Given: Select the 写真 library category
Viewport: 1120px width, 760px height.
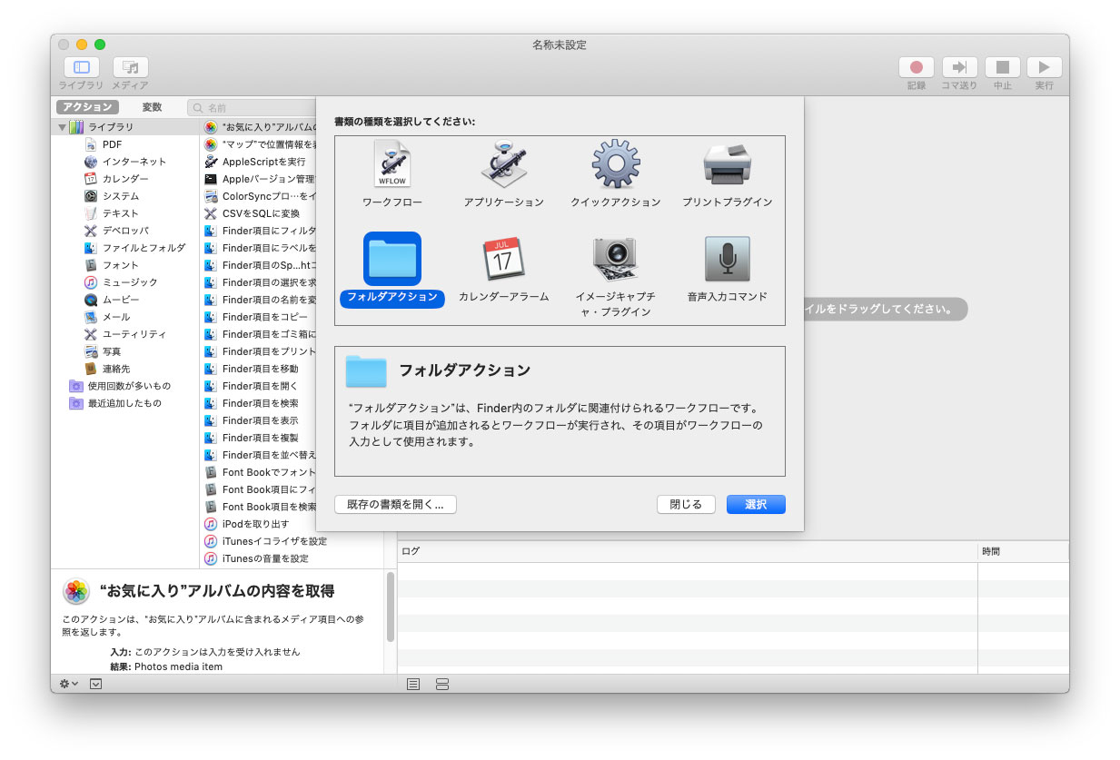Looking at the screenshot, I should pyautogui.click(x=103, y=351).
